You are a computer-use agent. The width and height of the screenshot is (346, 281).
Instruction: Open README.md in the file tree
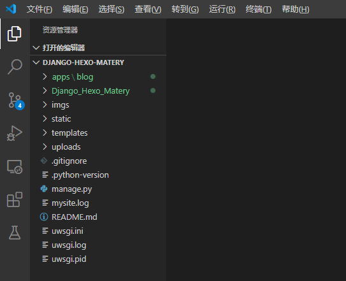coord(74,217)
